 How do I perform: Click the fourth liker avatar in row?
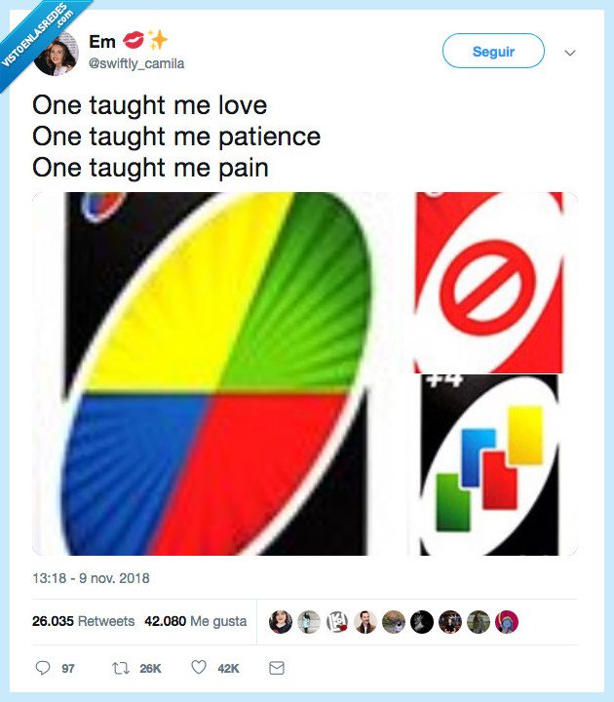click(x=365, y=622)
